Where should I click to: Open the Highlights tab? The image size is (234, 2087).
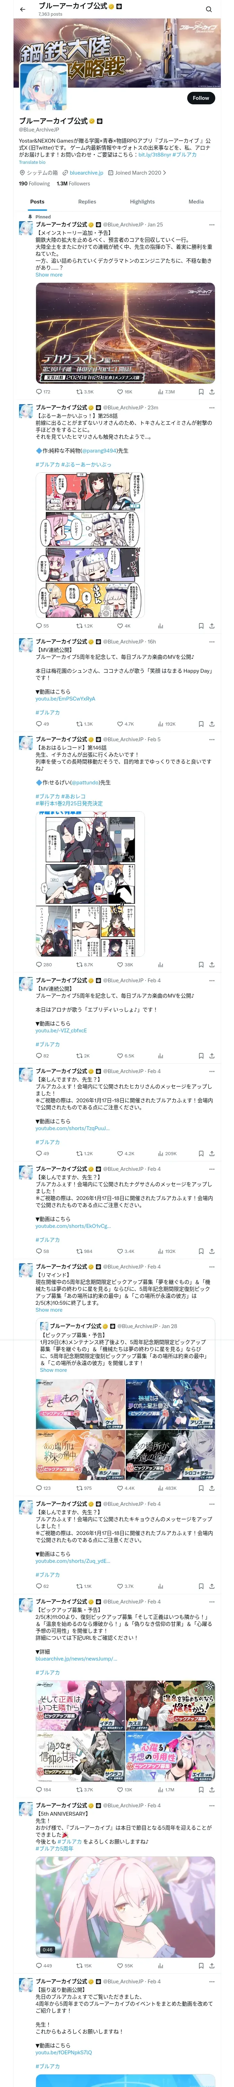point(142,202)
